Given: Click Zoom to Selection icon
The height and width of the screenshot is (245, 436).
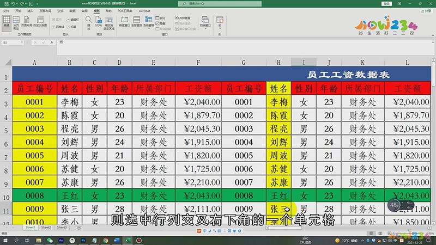Looking at the screenshot, I should (x=109, y=23).
